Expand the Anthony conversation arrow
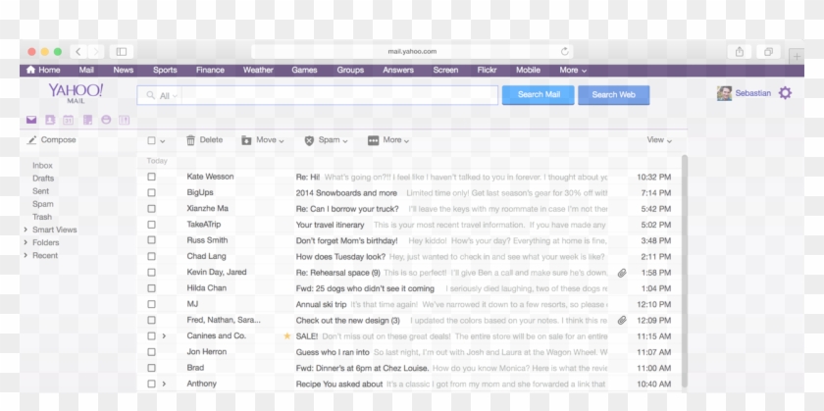This screenshot has height=411, width=824. [164, 384]
